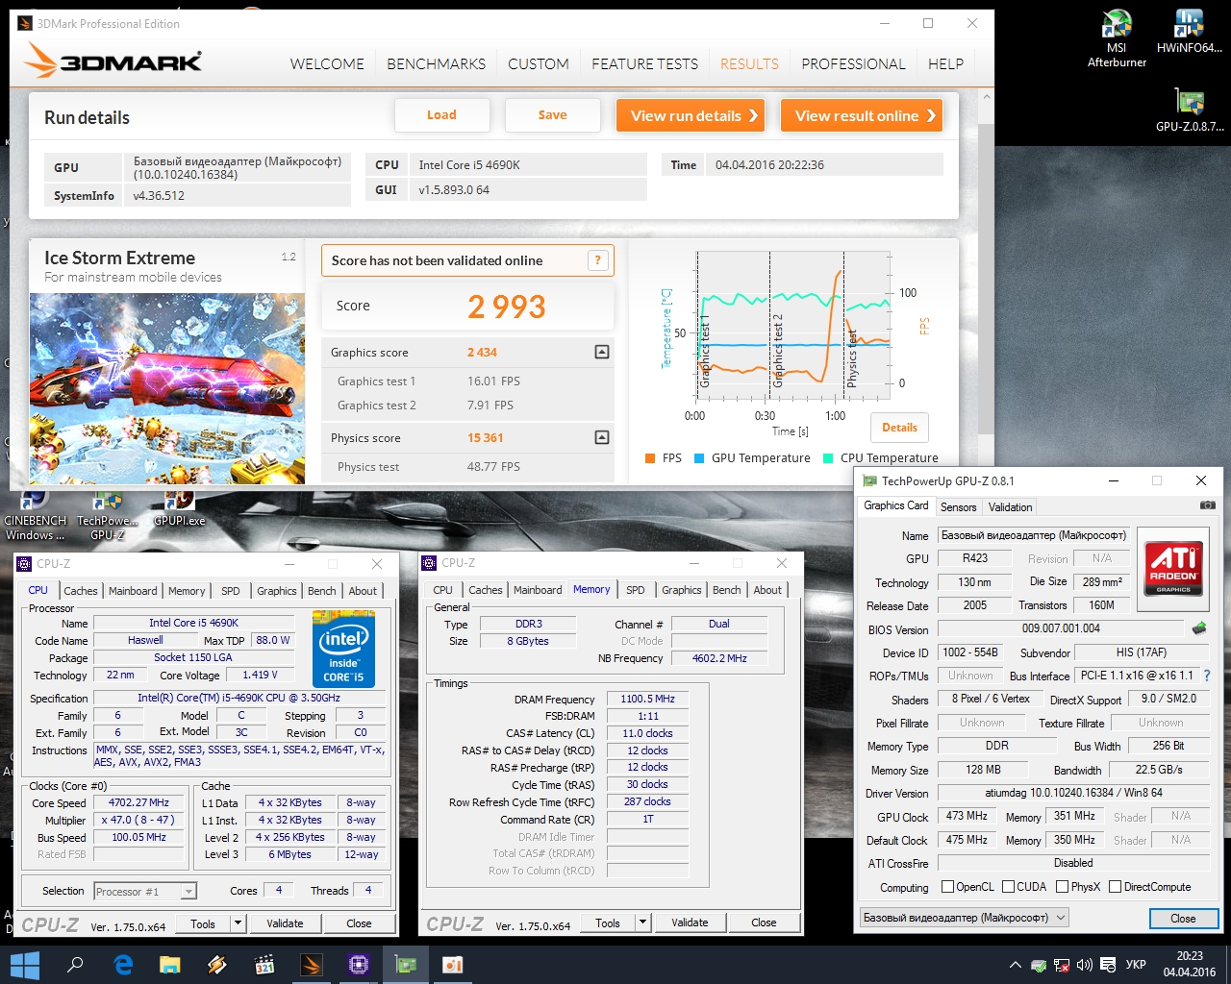Switch to GPU-Z taskbar button

click(406, 965)
